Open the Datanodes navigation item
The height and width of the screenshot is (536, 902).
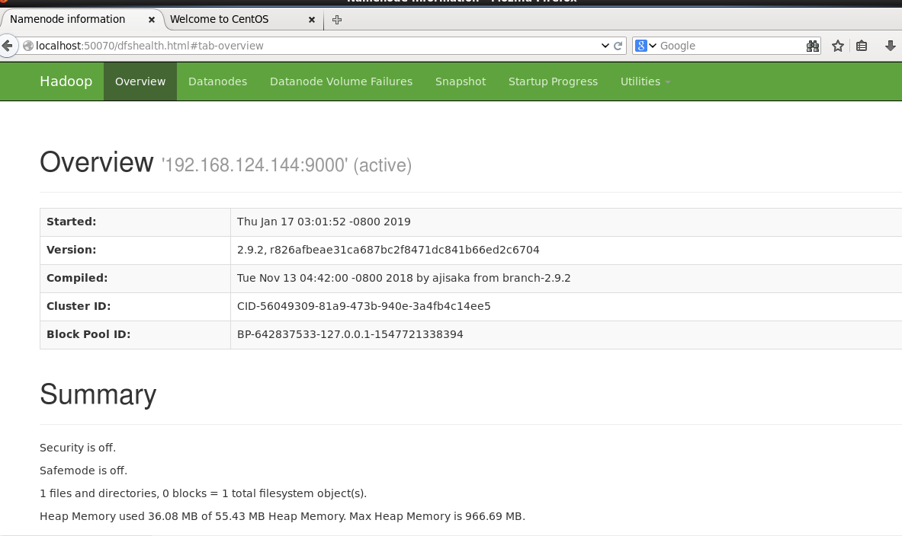217,81
